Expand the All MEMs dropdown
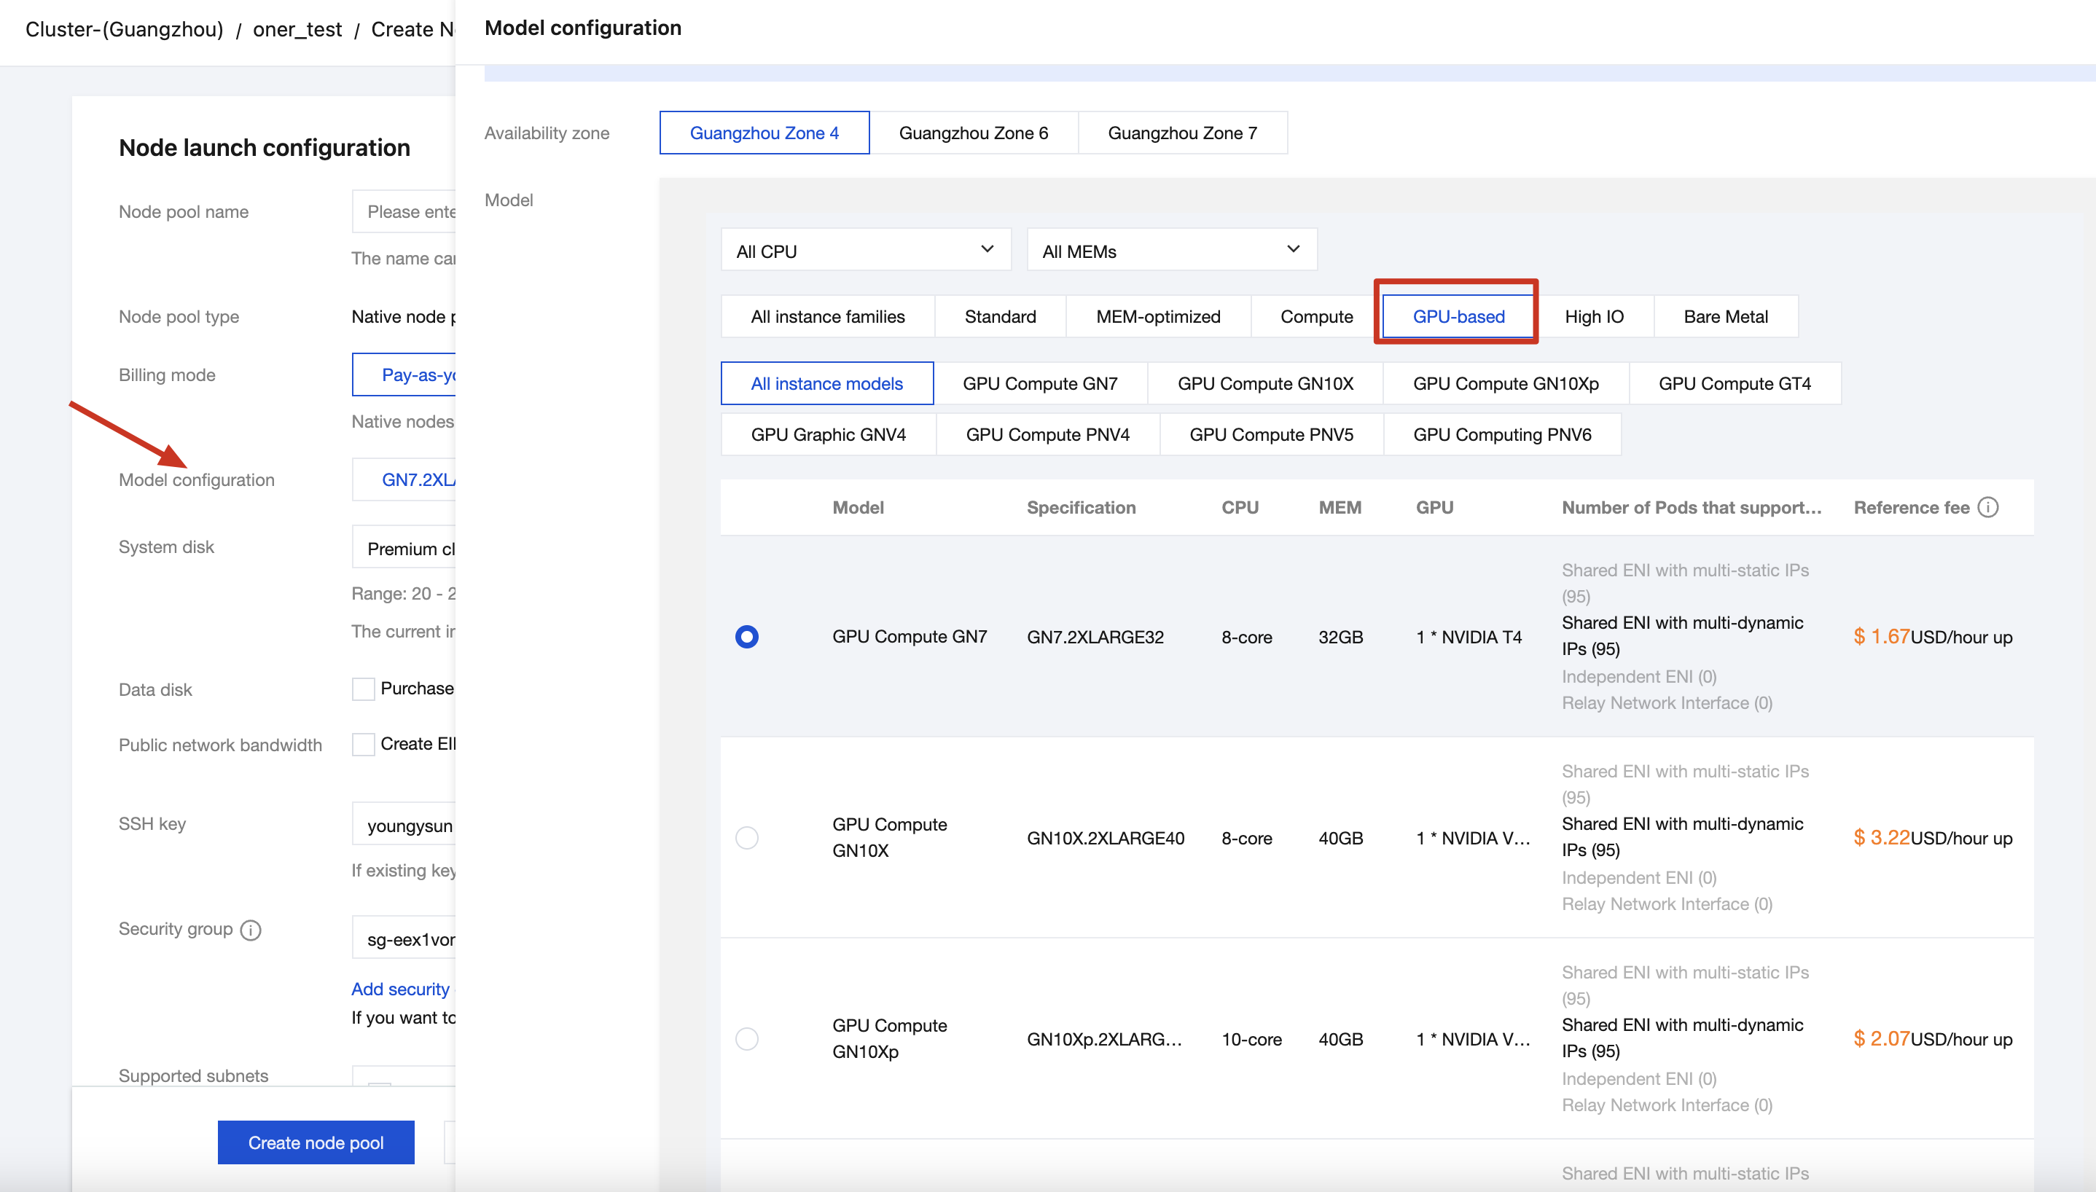 tap(1171, 251)
